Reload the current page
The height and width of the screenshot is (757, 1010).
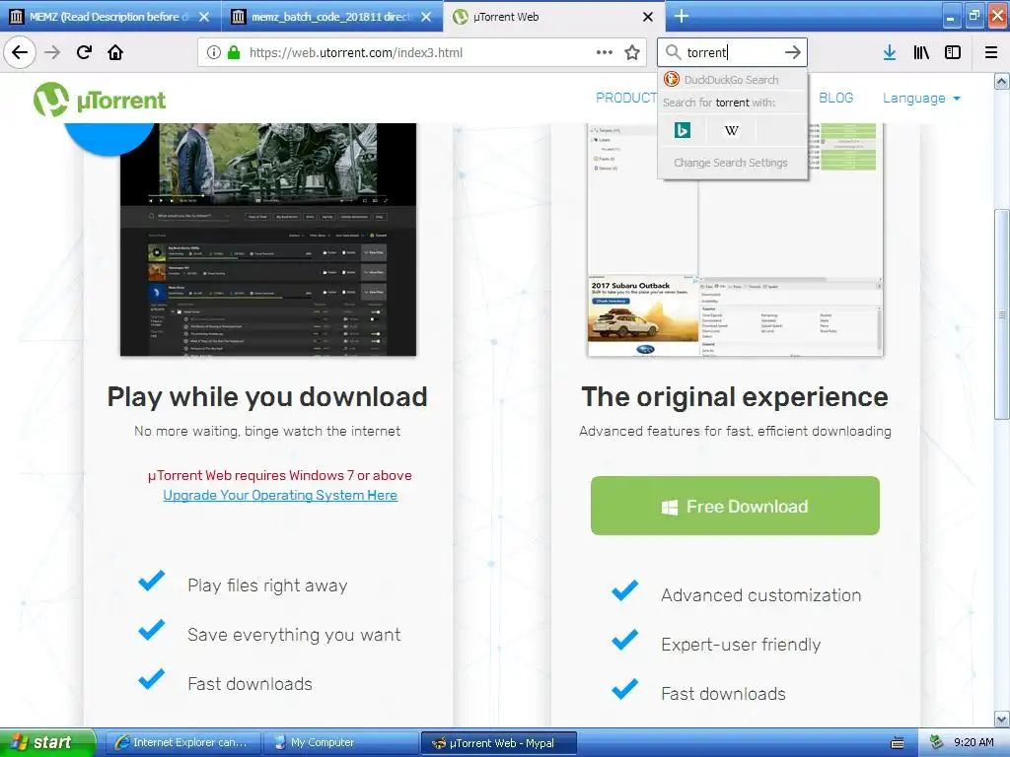point(84,52)
